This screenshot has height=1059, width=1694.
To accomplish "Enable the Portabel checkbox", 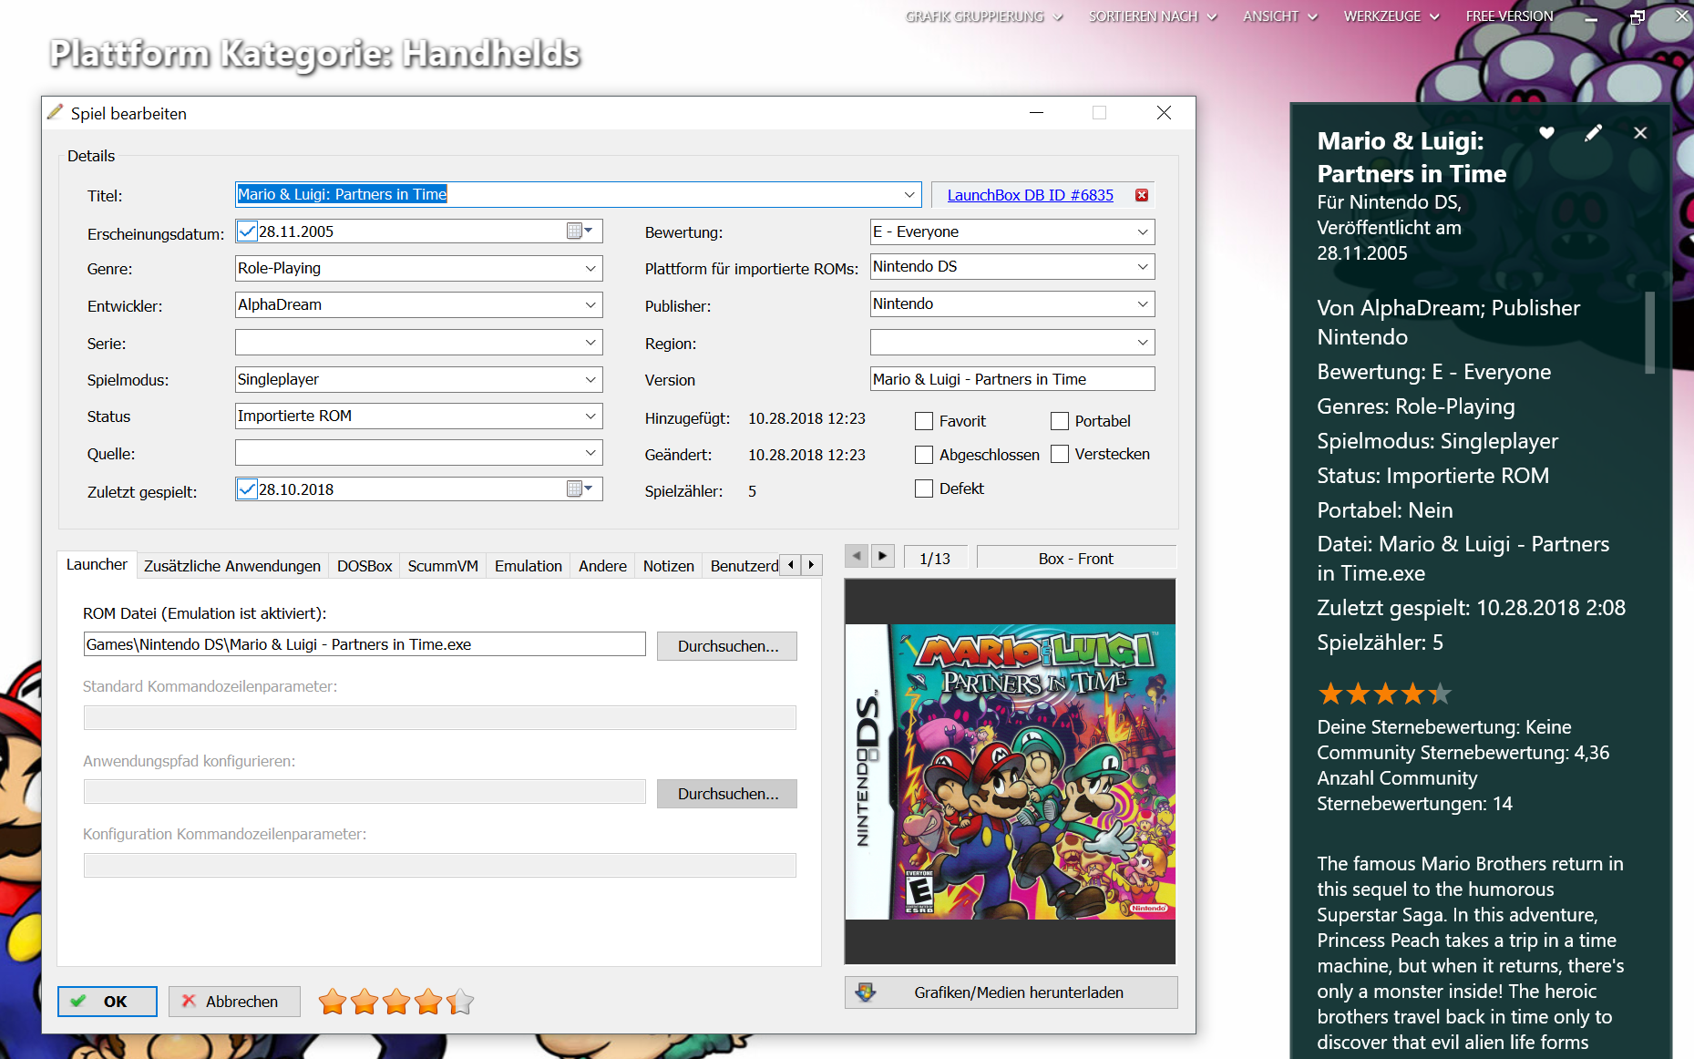I will coord(1060,421).
